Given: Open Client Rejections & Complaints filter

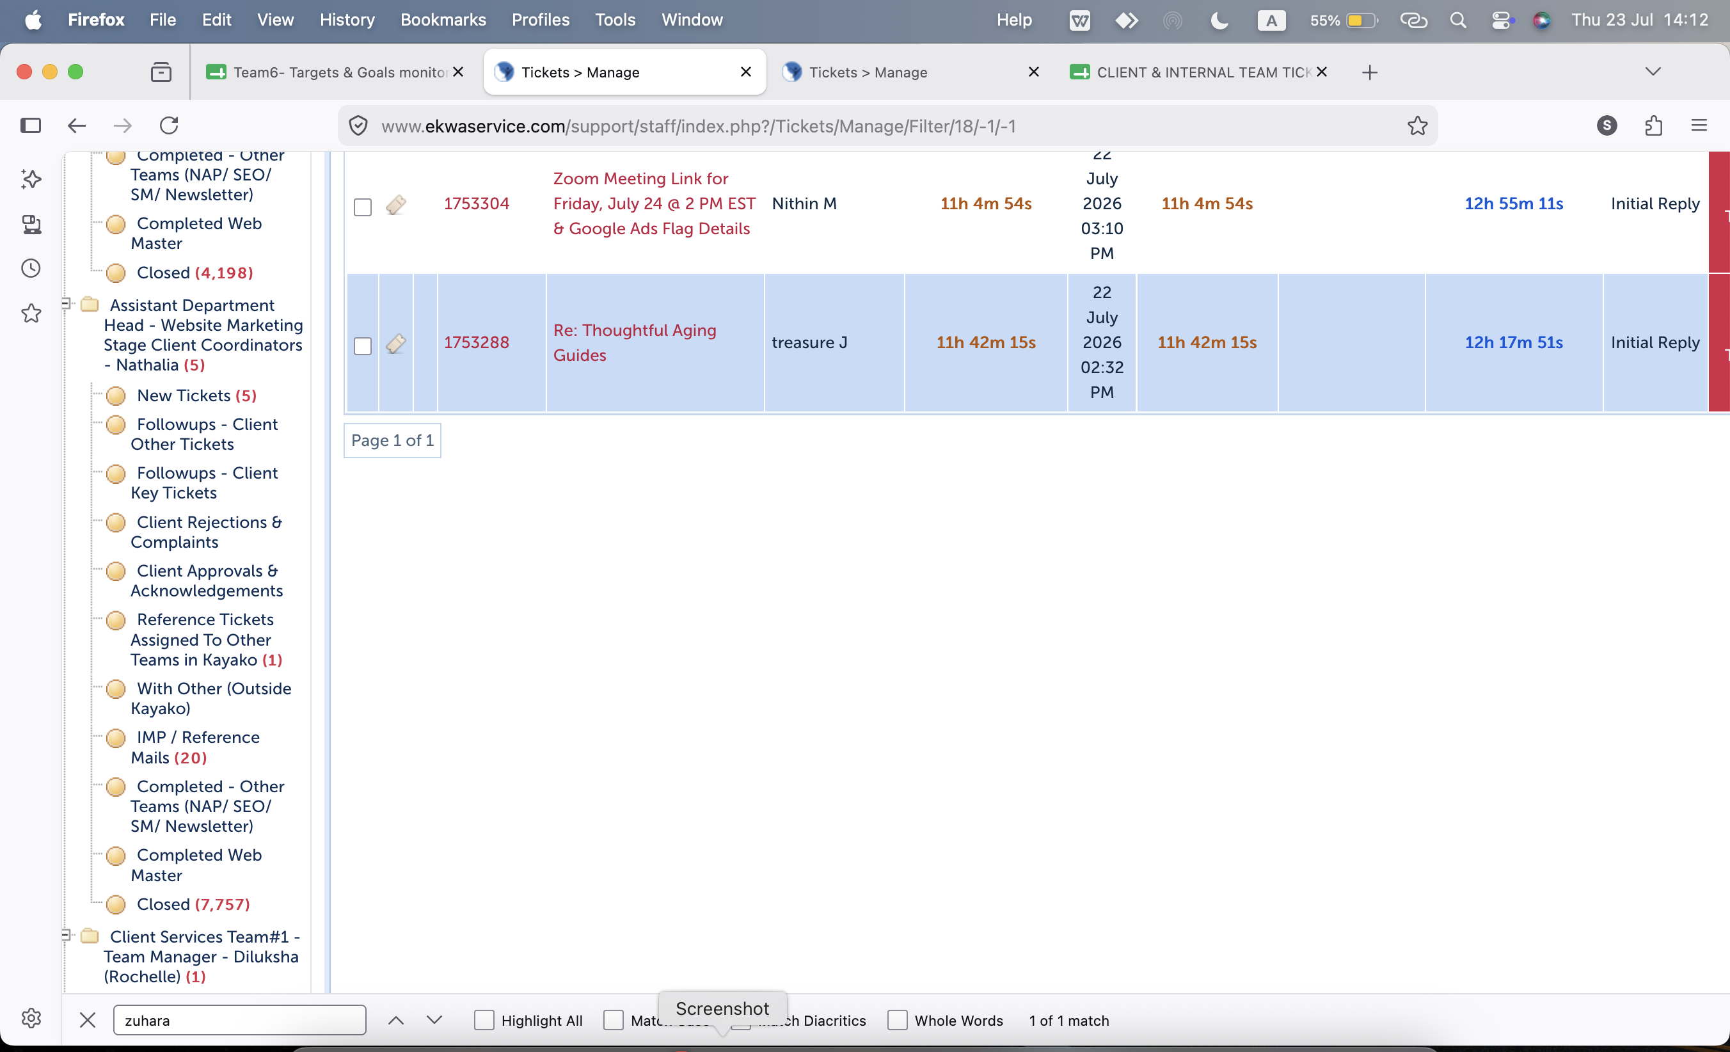Looking at the screenshot, I should click(207, 532).
